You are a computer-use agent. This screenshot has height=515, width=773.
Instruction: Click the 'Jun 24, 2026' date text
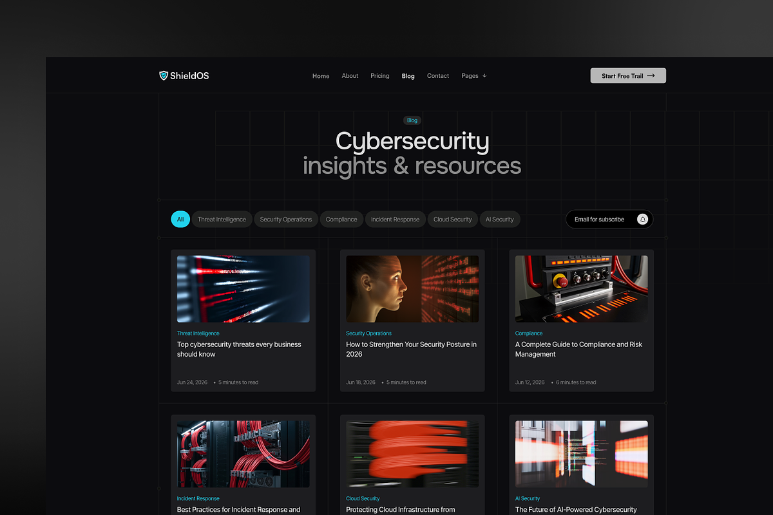pyautogui.click(x=192, y=382)
